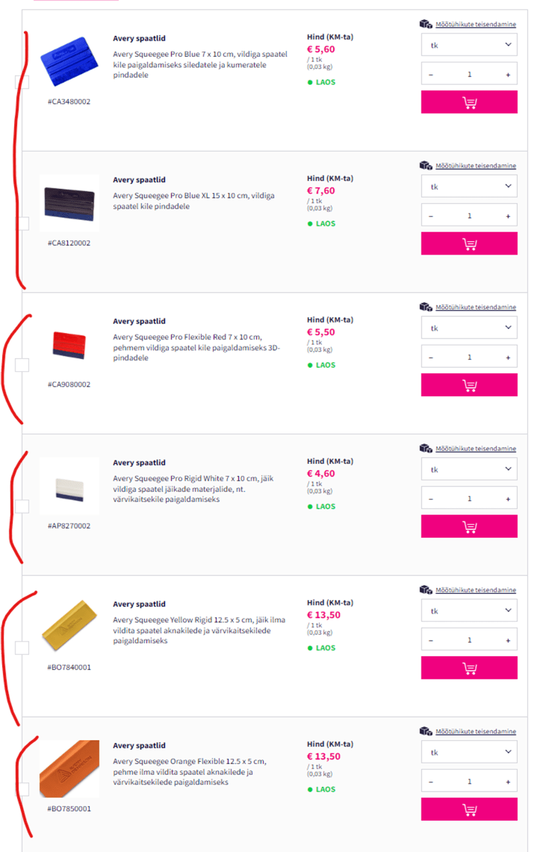Add Pro Rigid White squeegee to cart

[x=469, y=527]
